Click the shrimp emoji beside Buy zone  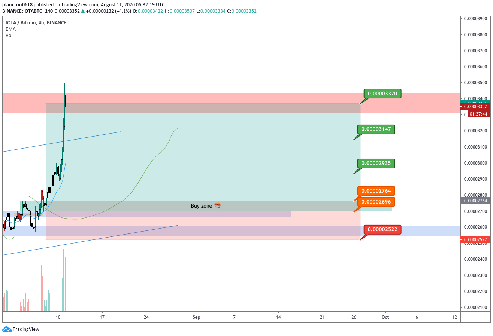(218, 206)
